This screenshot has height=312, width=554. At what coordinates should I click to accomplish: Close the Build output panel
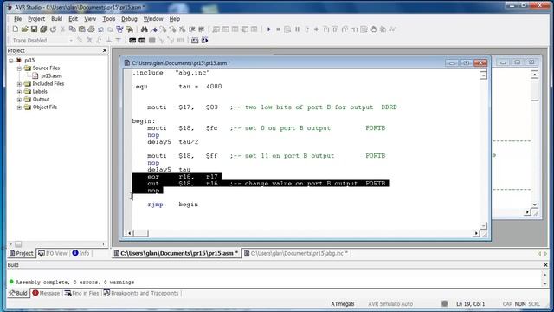tap(545, 265)
